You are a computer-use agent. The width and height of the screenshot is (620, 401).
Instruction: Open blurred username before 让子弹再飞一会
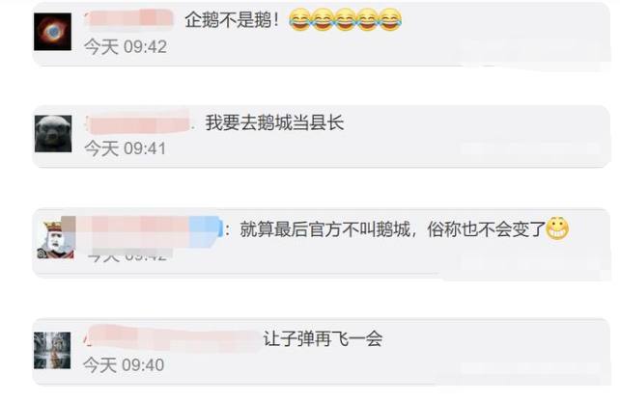point(172,338)
